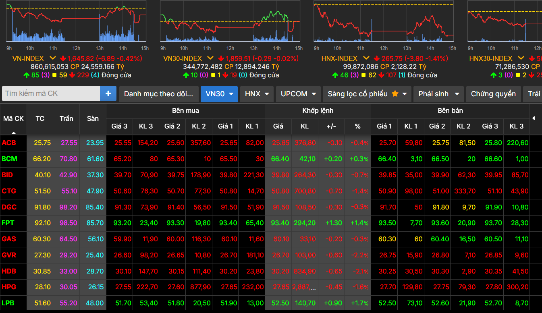Focus the Tìm kiếm mã CK search field
Viewport: 542px width, 313px height.
[x=51, y=93]
